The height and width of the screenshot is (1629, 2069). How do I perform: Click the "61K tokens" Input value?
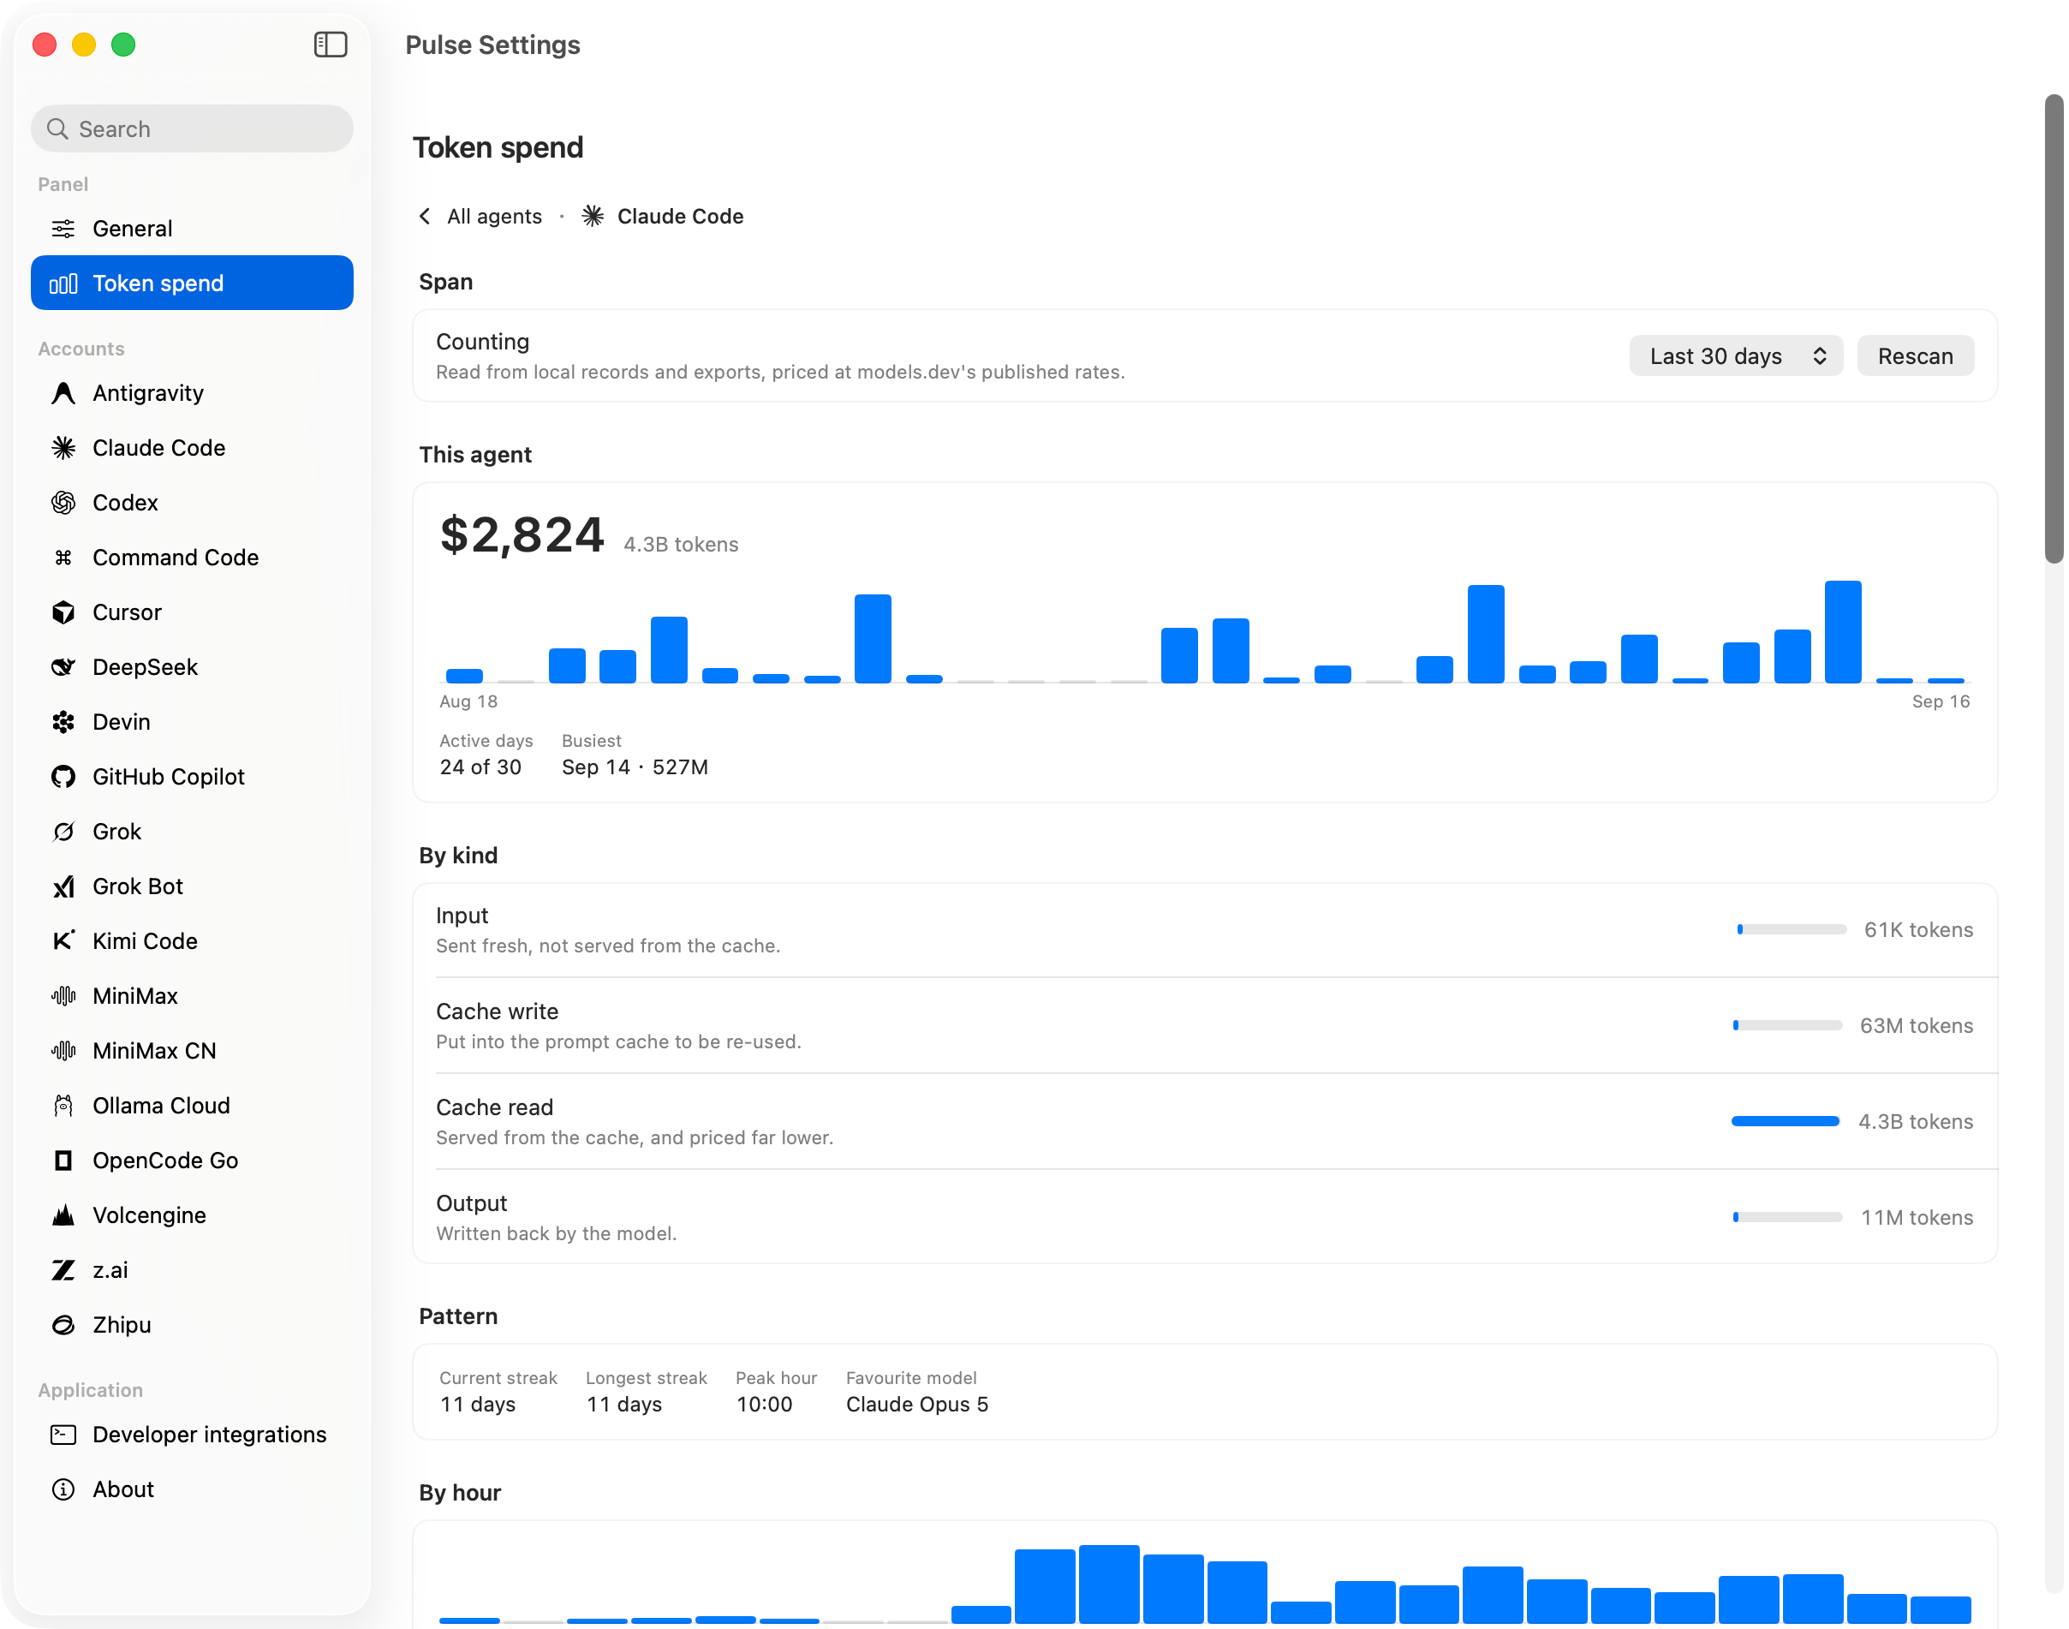(1918, 930)
